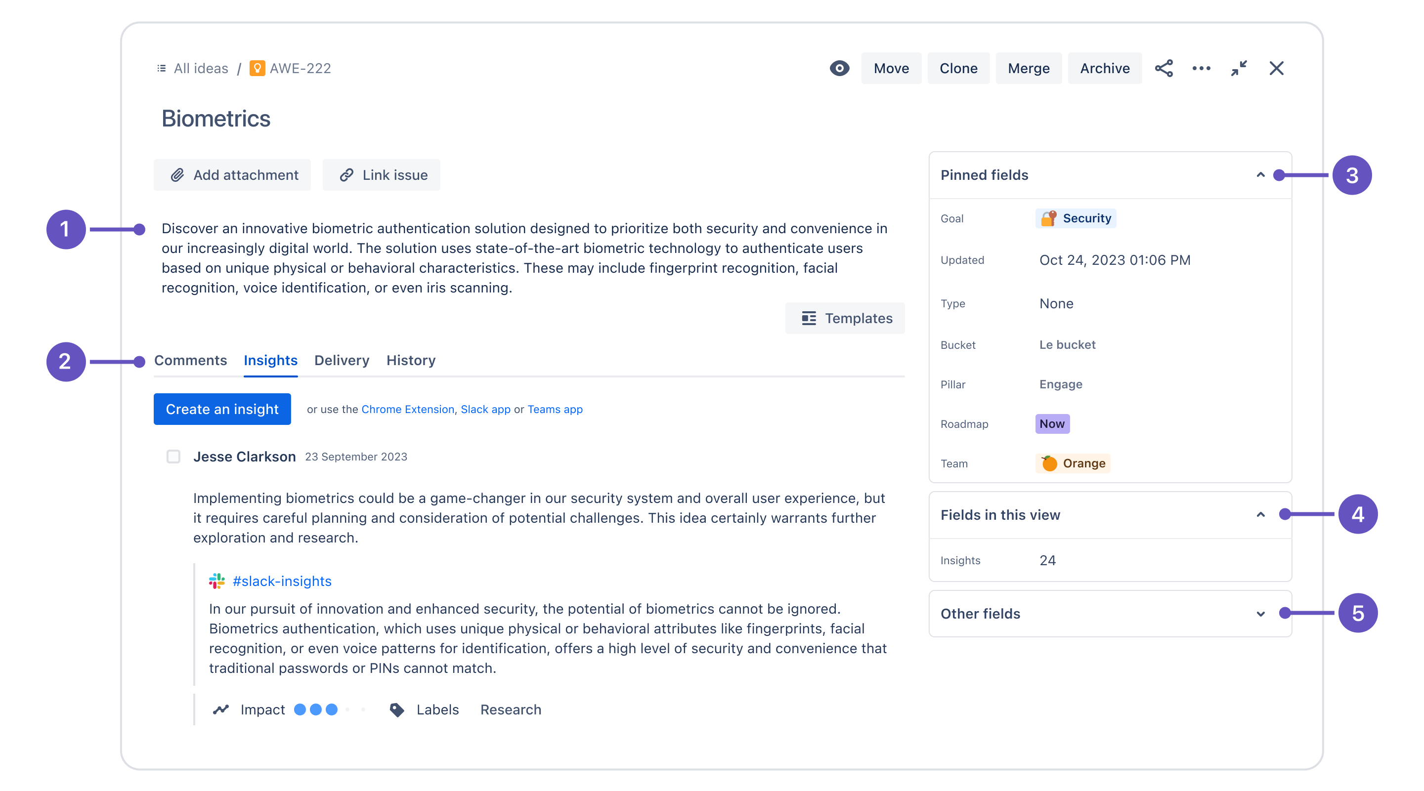Open the more options ellipsis menu
This screenshot has width=1424, height=791.
coord(1201,68)
